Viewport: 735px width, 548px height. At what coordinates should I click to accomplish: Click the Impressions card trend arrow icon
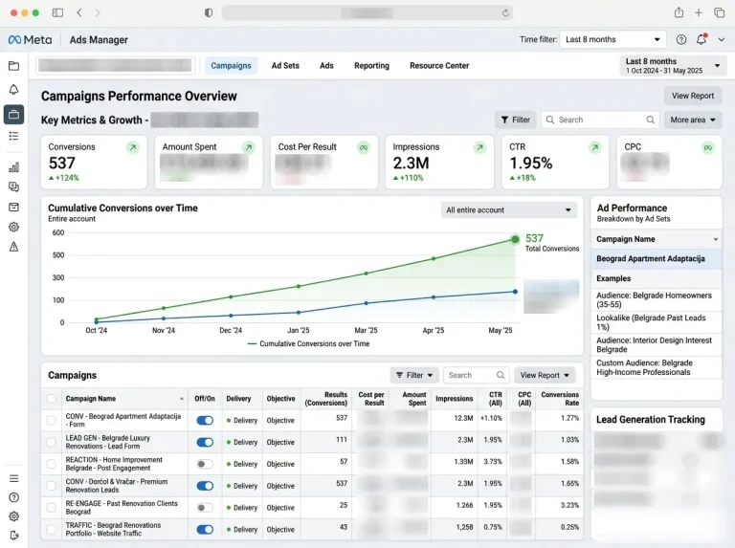479,147
